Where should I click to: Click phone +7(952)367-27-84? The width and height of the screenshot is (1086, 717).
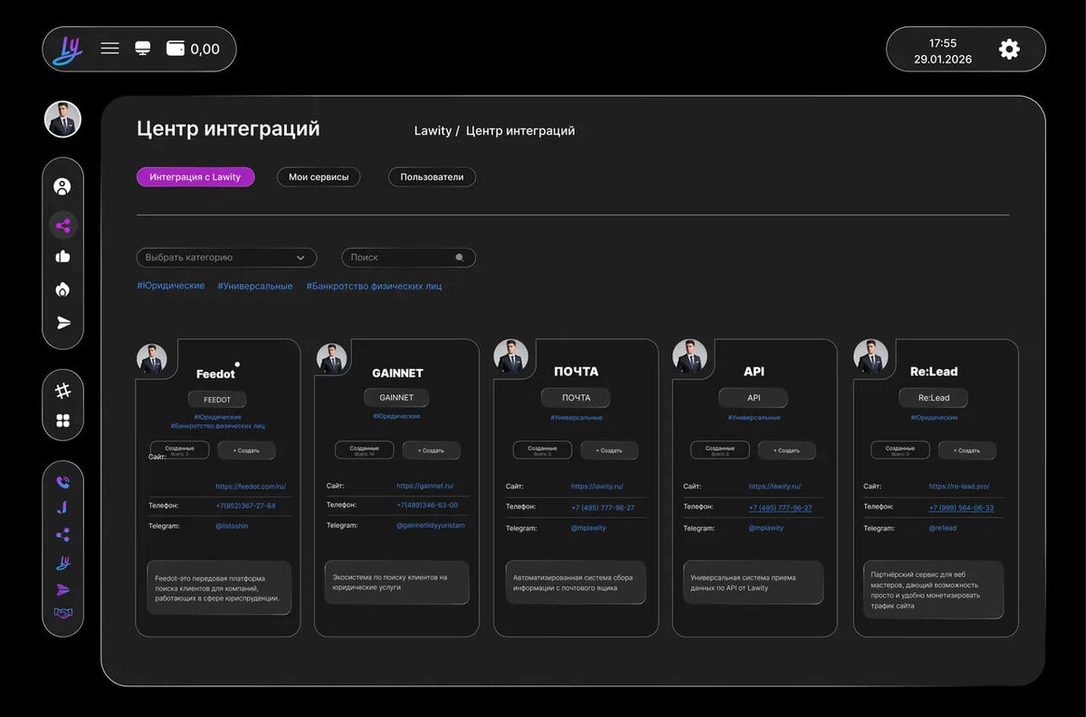pyautogui.click(x=246, y=506)
